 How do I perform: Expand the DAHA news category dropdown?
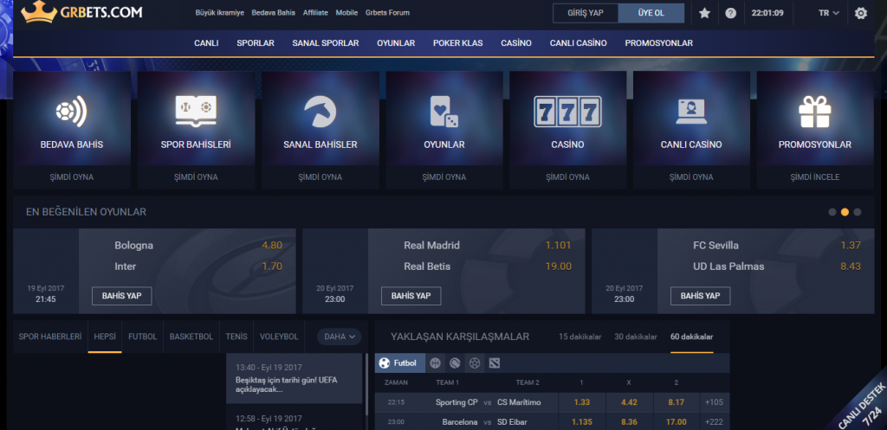(x=339, y=337)
